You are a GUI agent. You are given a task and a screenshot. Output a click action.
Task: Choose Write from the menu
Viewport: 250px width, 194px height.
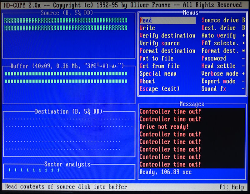pyautogui.click(x=147, y=28)
